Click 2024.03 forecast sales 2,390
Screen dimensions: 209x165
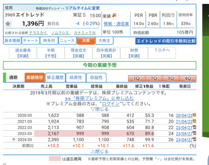(53, 140)
